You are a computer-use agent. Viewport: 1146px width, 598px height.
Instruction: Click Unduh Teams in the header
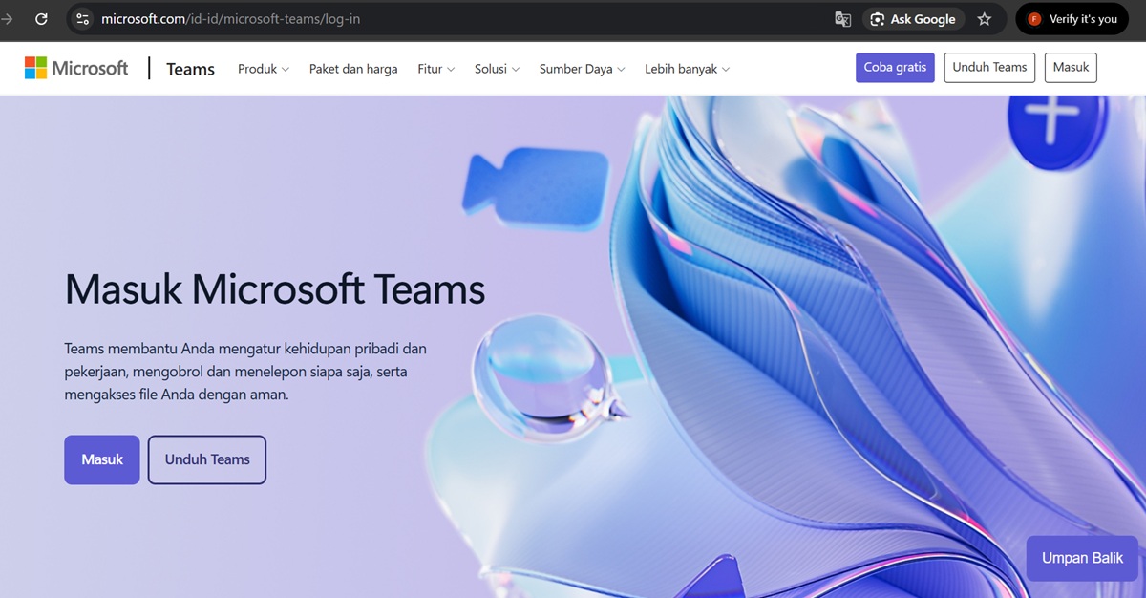(x=989, y=68)
